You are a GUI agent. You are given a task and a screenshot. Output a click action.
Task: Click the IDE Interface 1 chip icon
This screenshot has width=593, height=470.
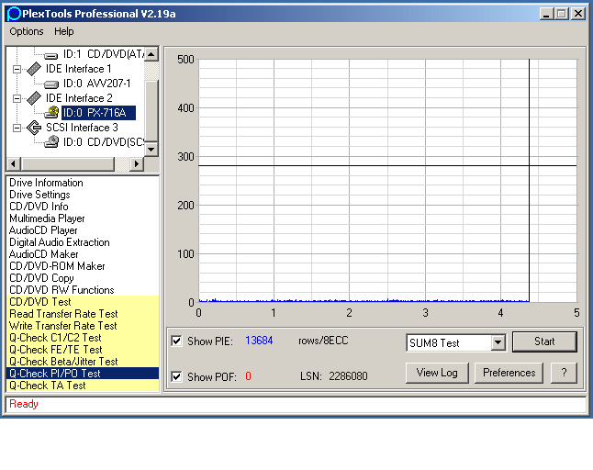34,69
